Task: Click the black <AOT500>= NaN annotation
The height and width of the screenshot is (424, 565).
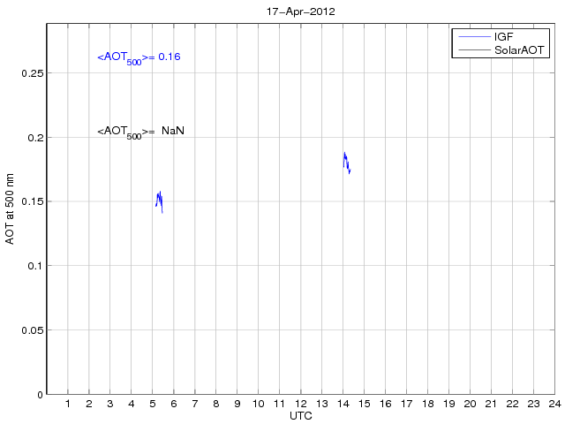Action: (140, 132)
